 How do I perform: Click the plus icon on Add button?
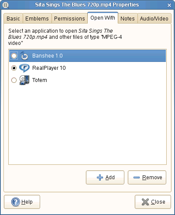pyautogui.click(x=100, y=177)
